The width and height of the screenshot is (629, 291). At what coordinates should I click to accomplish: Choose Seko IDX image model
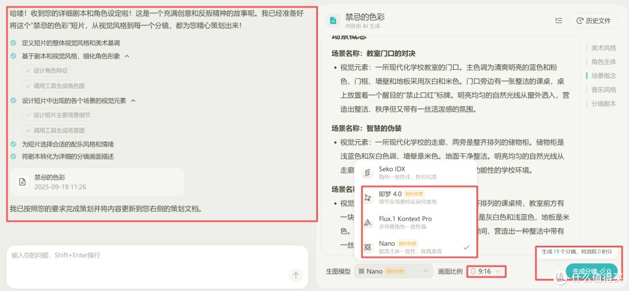(416, 173)
